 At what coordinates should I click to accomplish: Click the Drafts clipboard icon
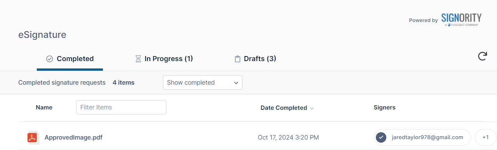(x=238, y=59)
